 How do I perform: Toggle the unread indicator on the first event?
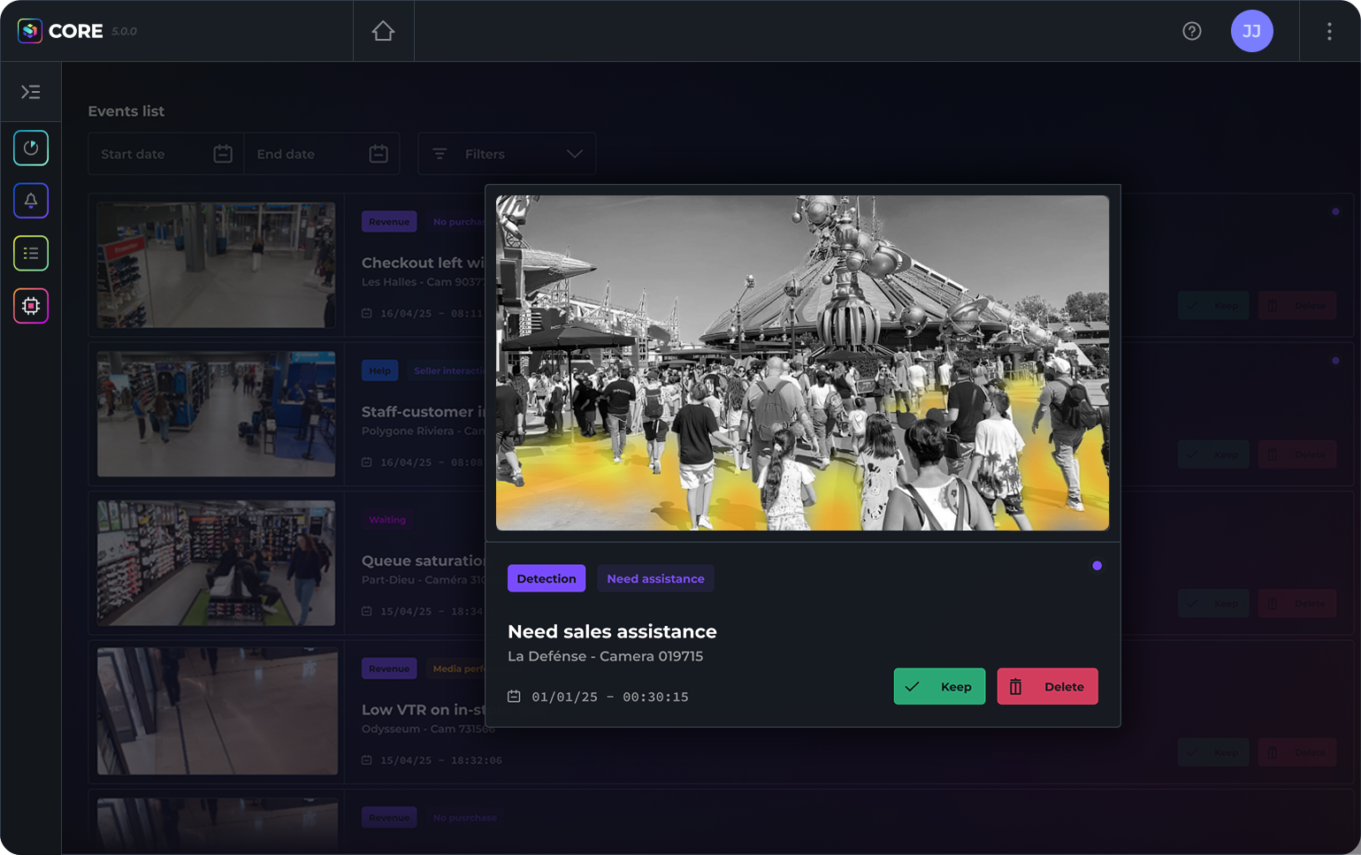(1336, 211)
